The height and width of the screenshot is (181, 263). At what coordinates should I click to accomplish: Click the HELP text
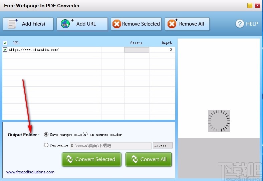click(x=252, y=24)
